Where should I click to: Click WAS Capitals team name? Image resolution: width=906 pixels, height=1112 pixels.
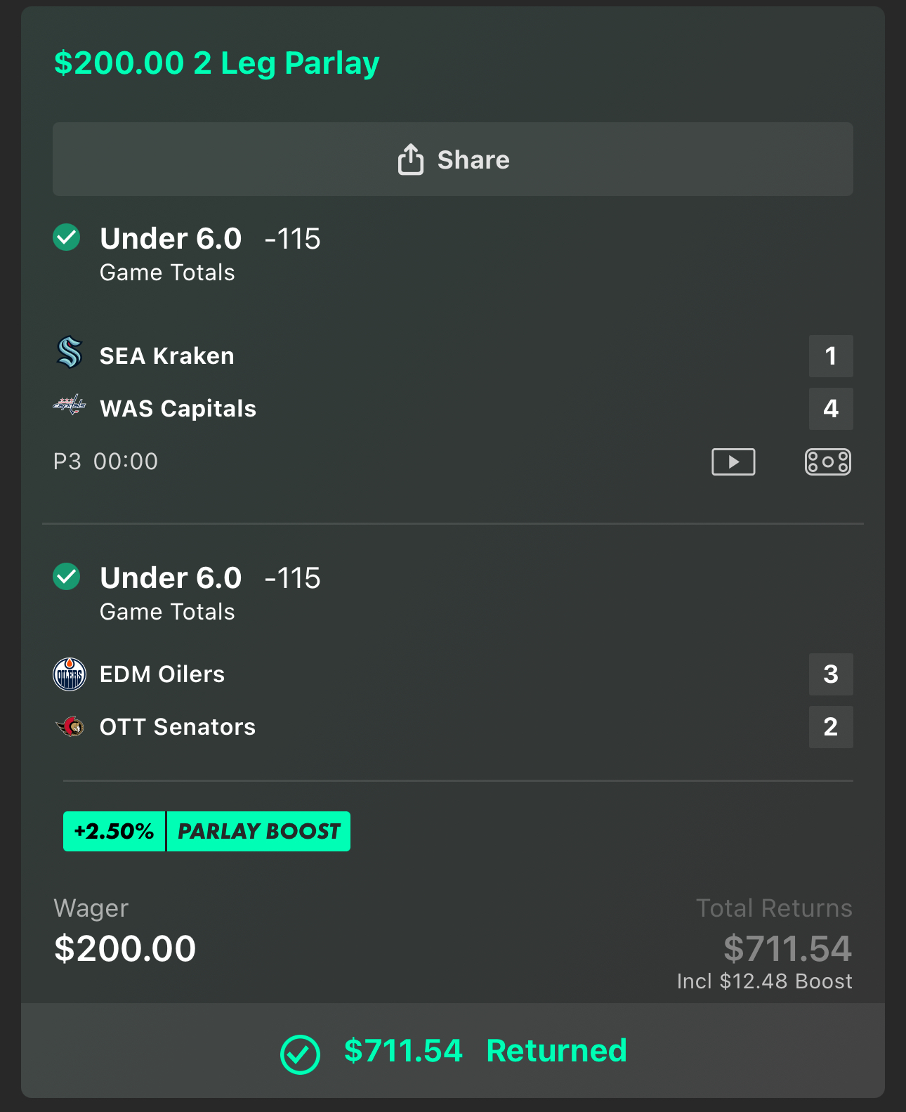point(178,409)
